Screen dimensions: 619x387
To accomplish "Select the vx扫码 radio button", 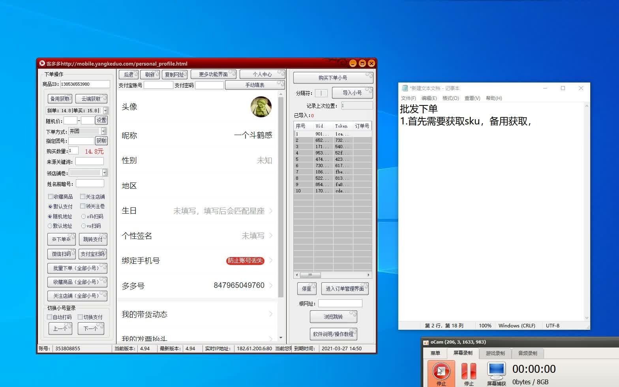I will point(83,226).
